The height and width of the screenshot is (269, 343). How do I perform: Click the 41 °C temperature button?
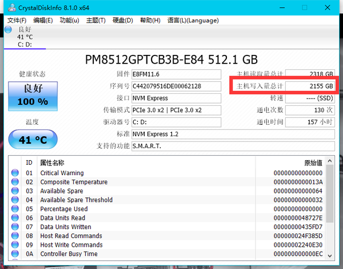(32, 140)
